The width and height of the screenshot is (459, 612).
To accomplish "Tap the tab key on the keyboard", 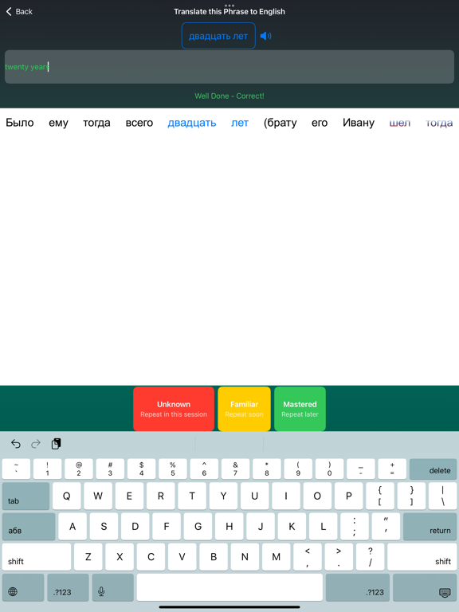I will click(x=25, y=496).
